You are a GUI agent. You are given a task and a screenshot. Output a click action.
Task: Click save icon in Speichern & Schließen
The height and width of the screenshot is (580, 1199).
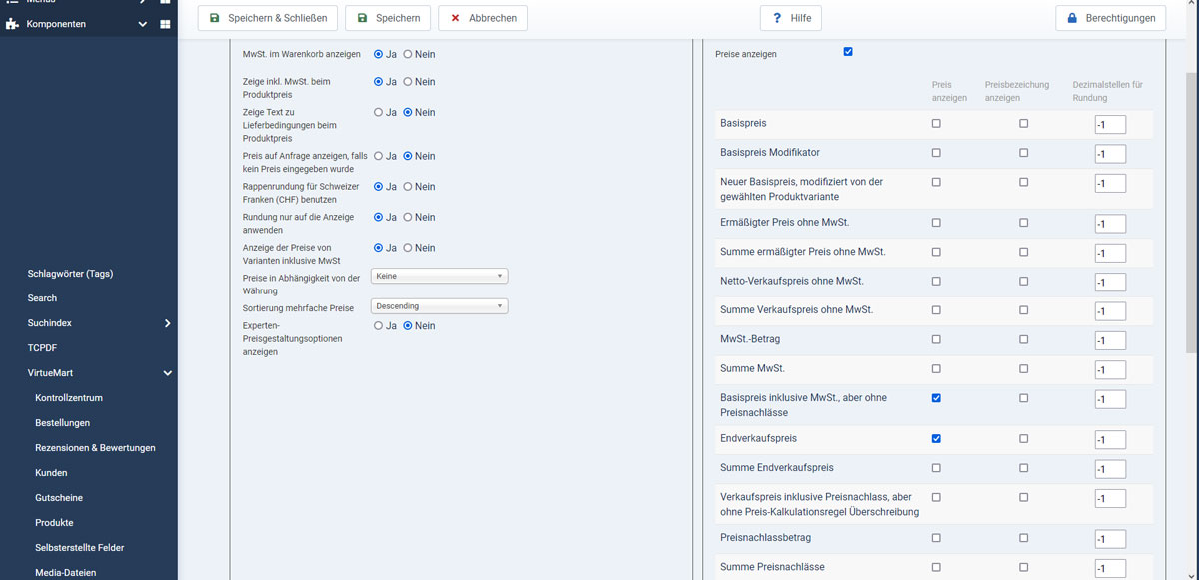coord(215,18)
